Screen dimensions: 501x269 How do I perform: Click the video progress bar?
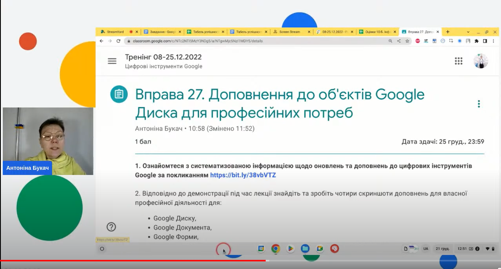click(x=250, y=261)
